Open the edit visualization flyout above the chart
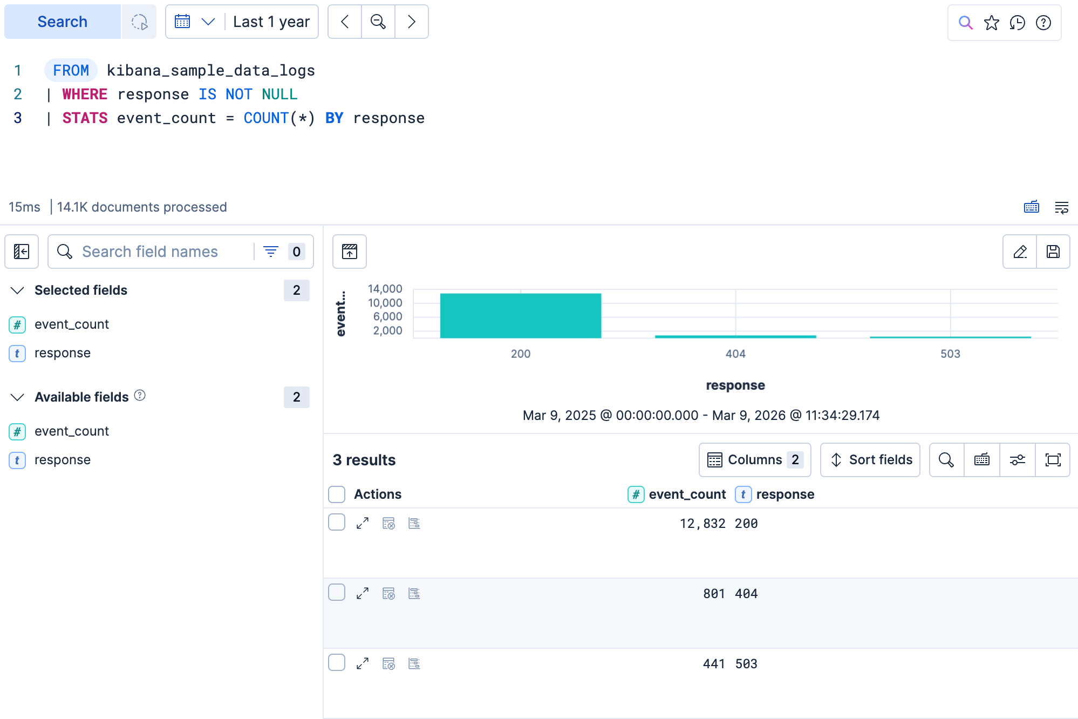This screenshot has width=1078, height=719. [x=349, y=252]
